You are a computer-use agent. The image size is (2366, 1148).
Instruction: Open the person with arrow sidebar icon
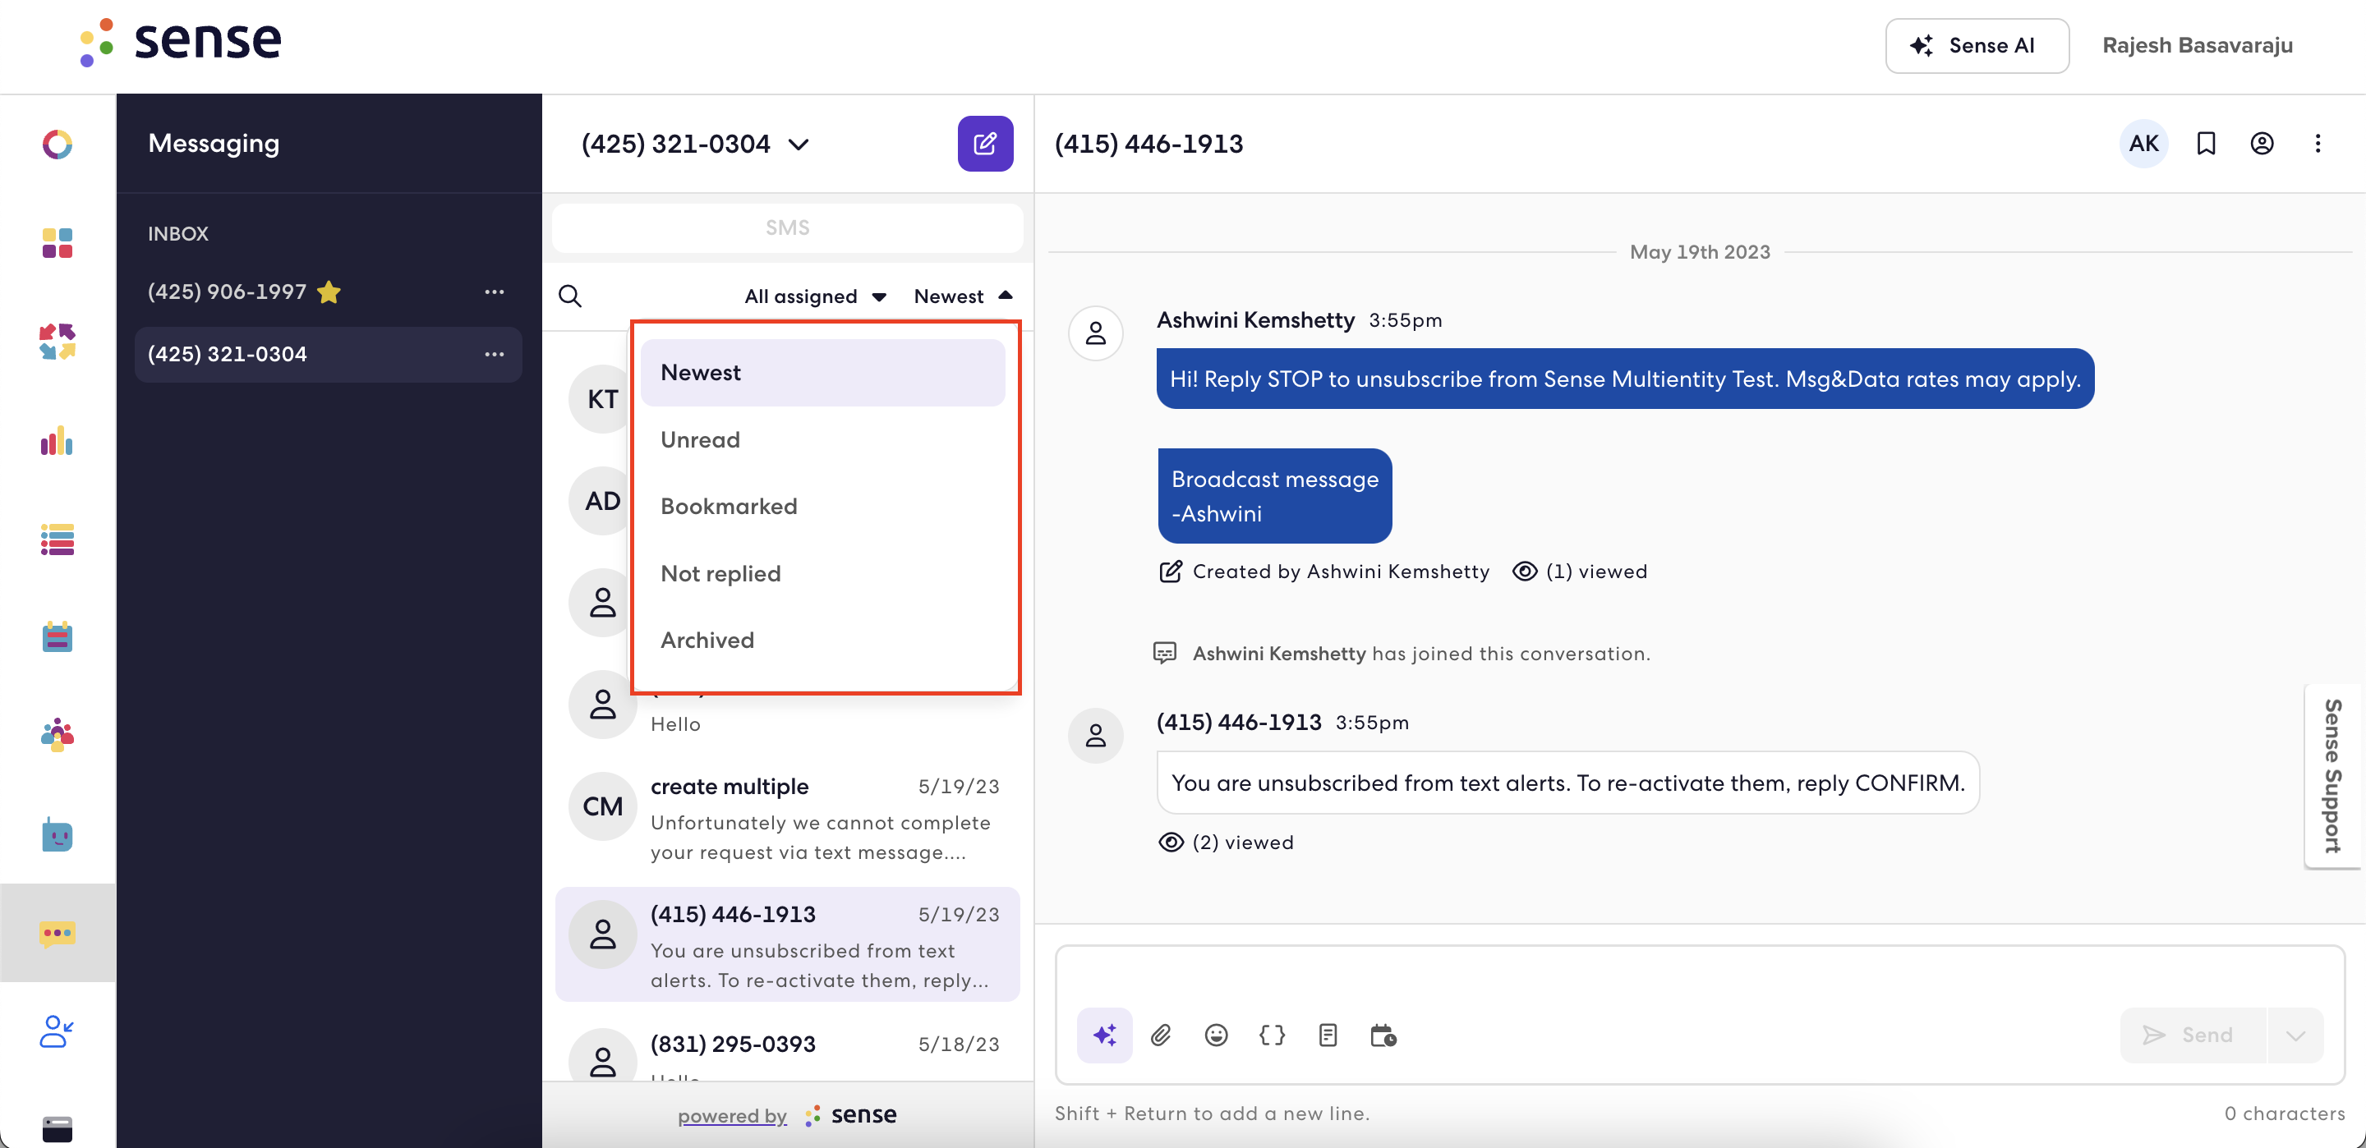click(57, 1031)
